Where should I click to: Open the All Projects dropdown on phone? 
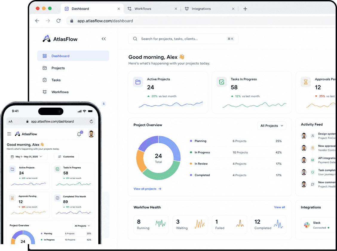[x=82, y=226]
